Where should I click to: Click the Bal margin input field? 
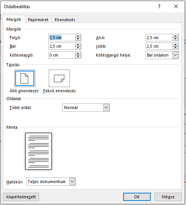tap(62, 46)
